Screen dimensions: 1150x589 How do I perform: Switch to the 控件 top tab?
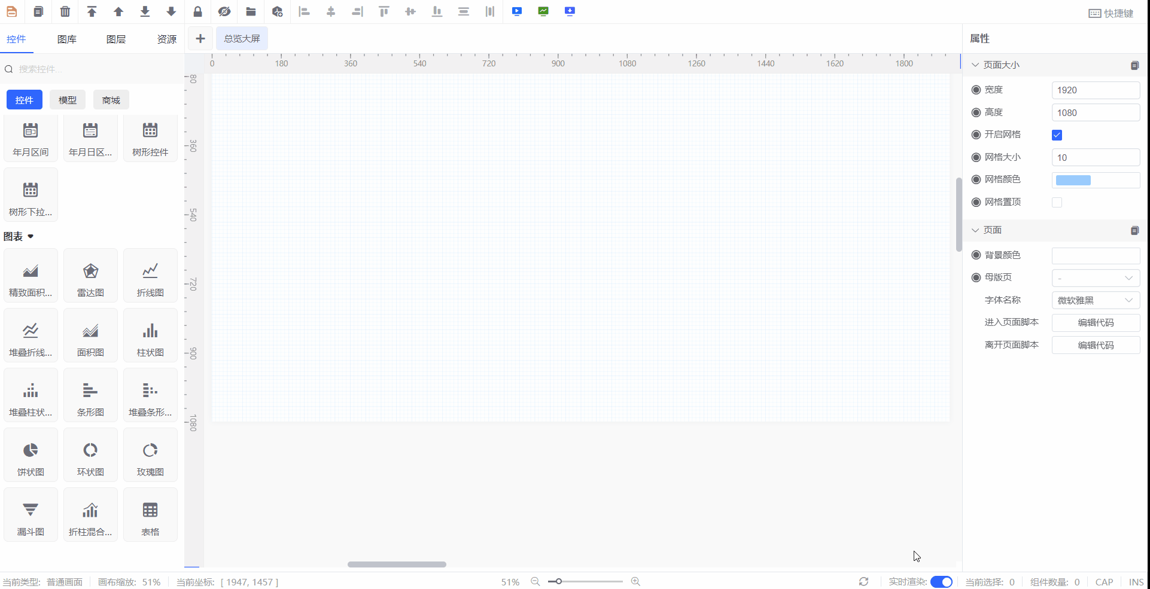(x=16, y=39)
